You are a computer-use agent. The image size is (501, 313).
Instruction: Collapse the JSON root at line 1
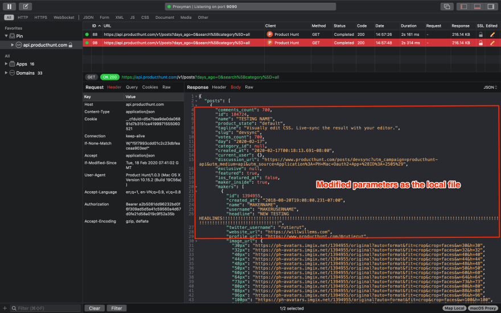196,96
